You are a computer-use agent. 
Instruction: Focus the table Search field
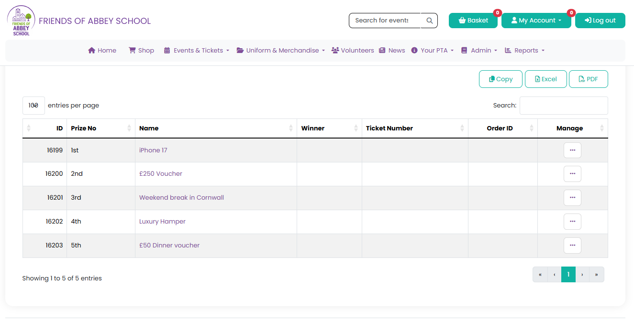pyautogui.click(x=564, y=106)
